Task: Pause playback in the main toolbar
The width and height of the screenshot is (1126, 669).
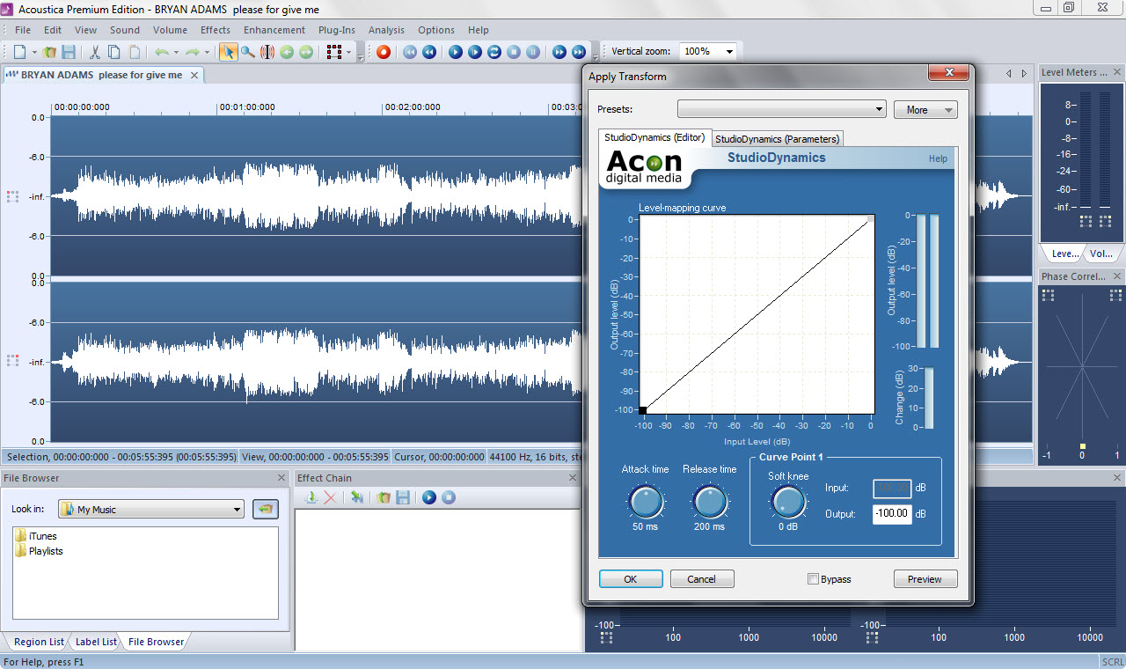Action: coord(533,52)
